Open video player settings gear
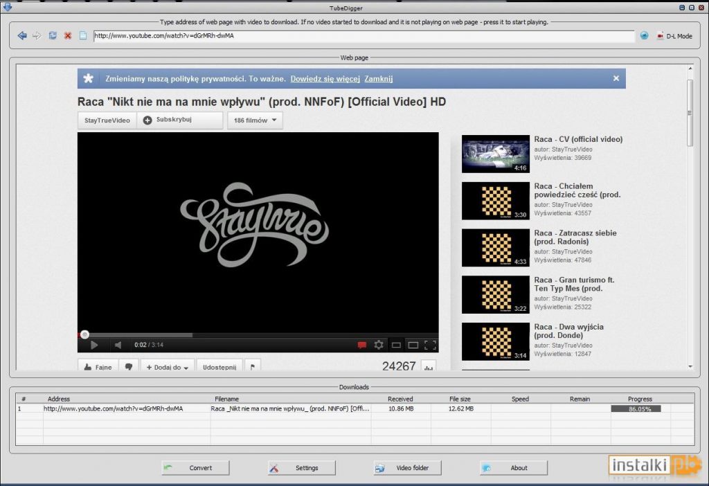Viewport: 709px width, 486px height. point(379,345)
